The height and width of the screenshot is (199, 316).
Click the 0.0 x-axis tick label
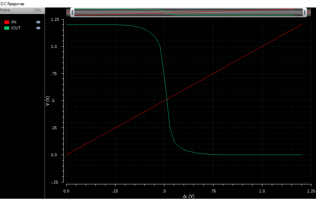[66, 191]
